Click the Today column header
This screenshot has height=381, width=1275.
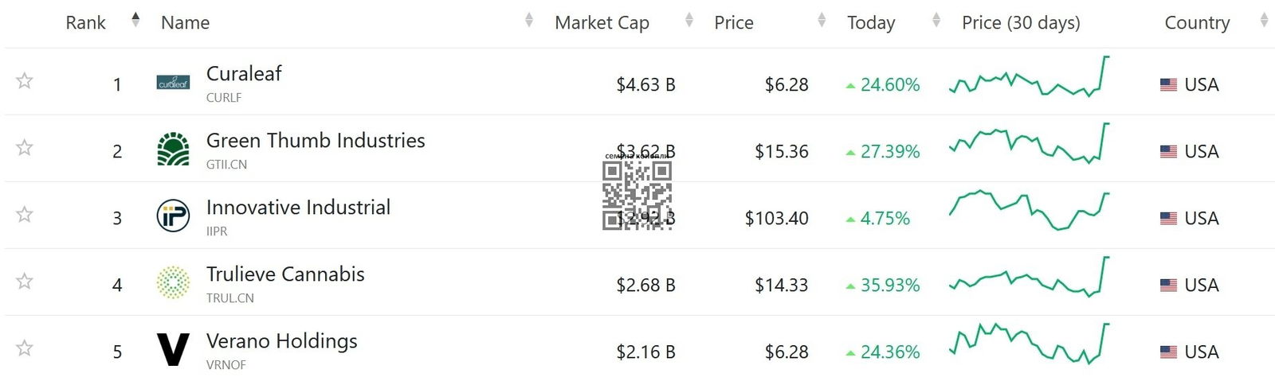871,23
